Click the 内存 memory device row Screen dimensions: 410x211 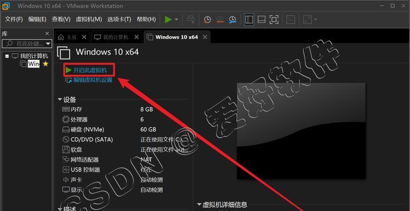pyautogui.click(x=125, y=109)
